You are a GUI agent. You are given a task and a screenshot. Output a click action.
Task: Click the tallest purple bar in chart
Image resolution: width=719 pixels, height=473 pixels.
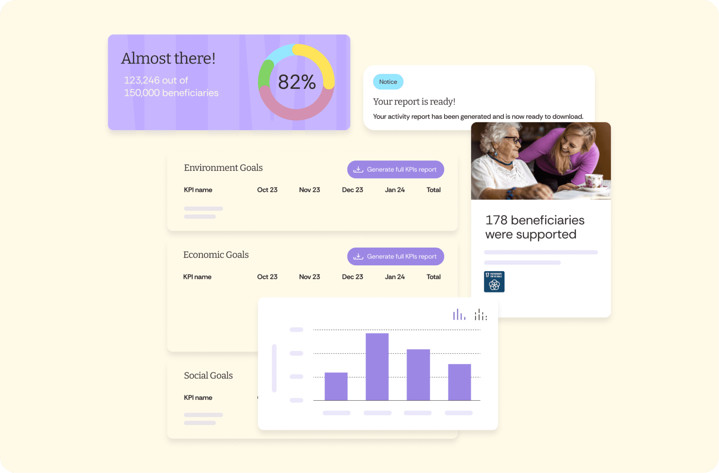point(377,367)
